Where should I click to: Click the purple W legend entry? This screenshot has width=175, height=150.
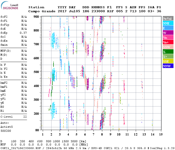pos(168,33)
